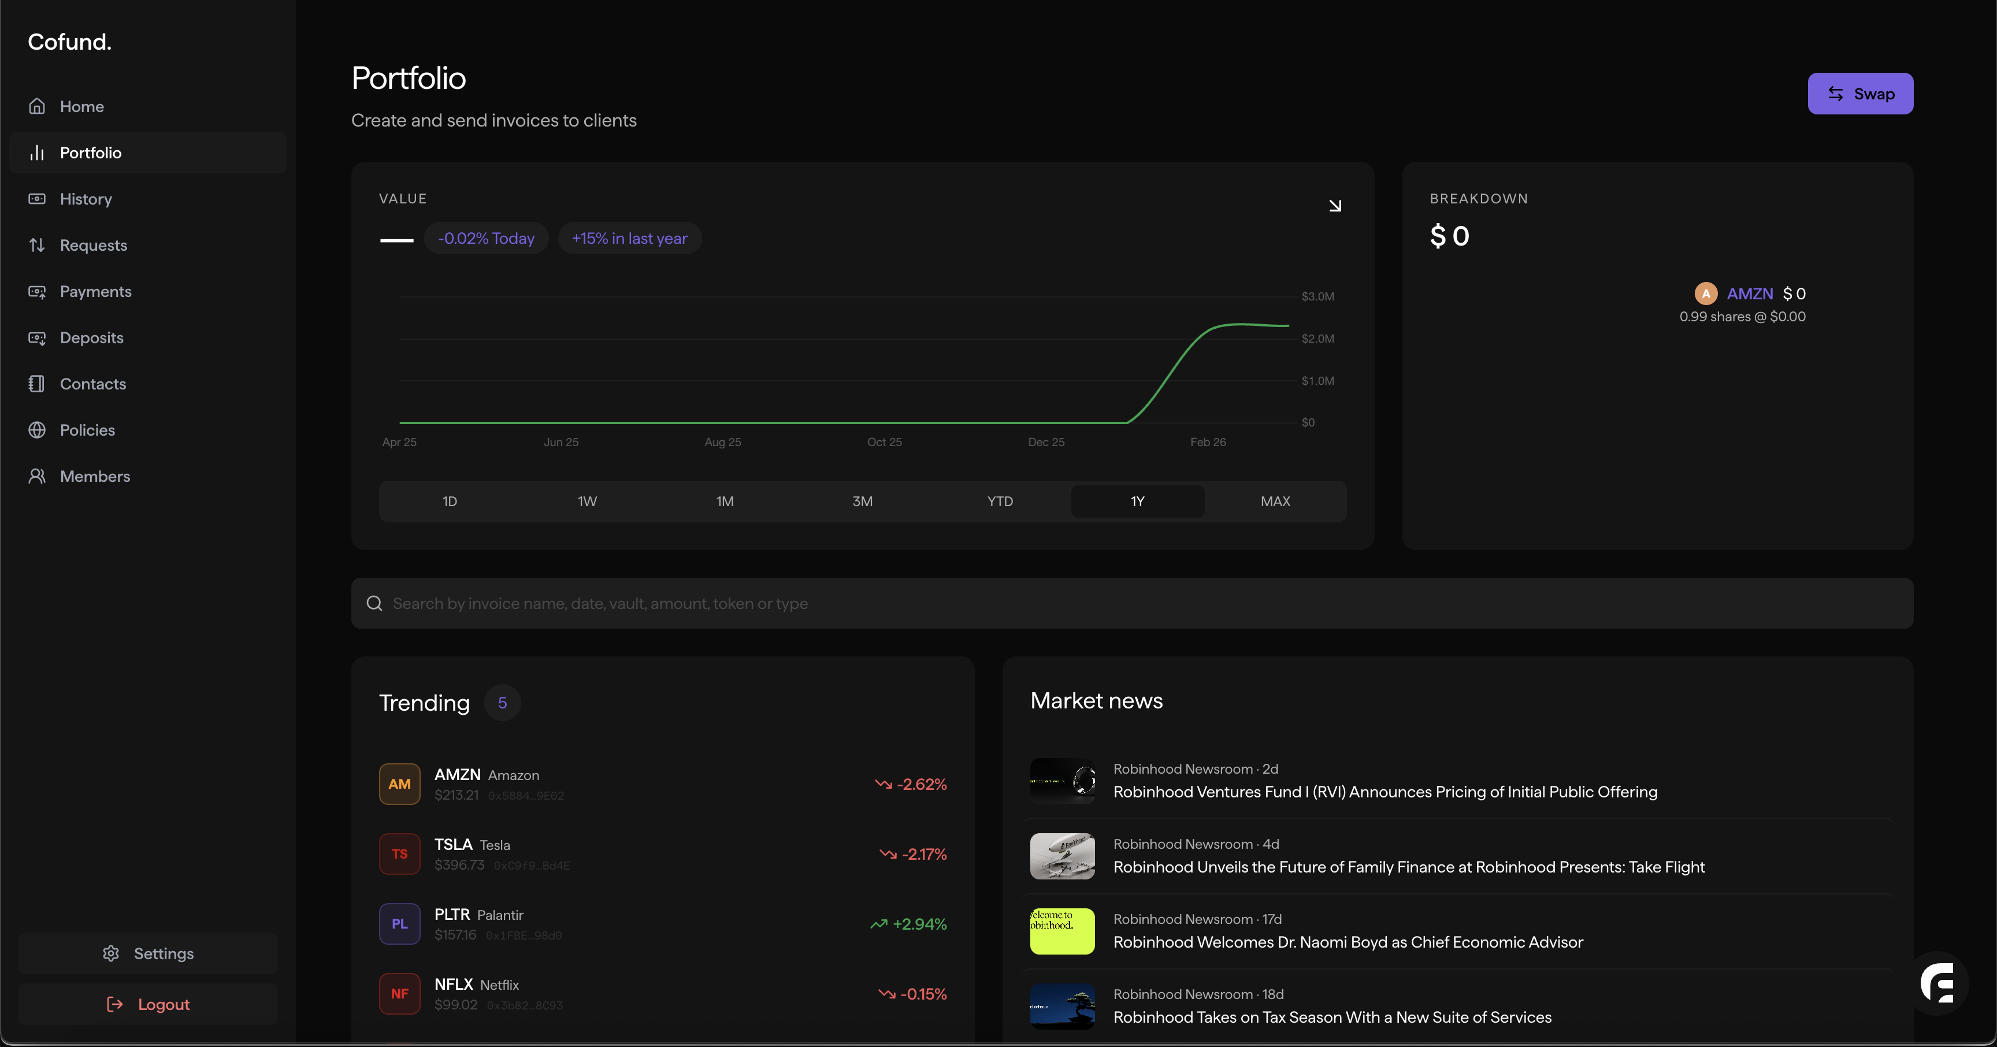The height and width of the screenshot is (1047, 1997).
Task: Open the Robinhood Ventures Fund news thumbnail
Action: click(x=1062, y=781)
